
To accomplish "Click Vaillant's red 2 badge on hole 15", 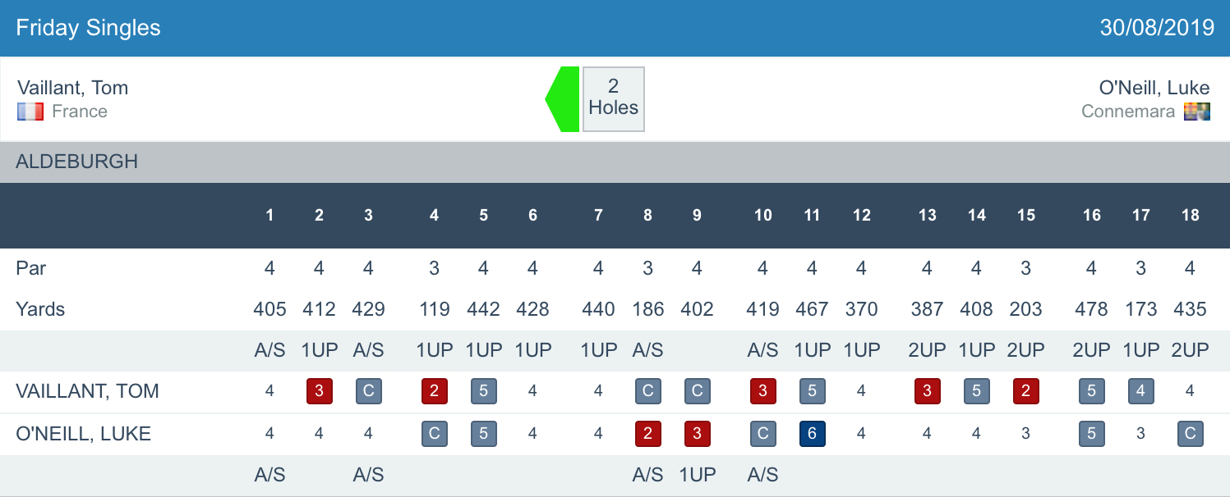I will point(1025,391).
